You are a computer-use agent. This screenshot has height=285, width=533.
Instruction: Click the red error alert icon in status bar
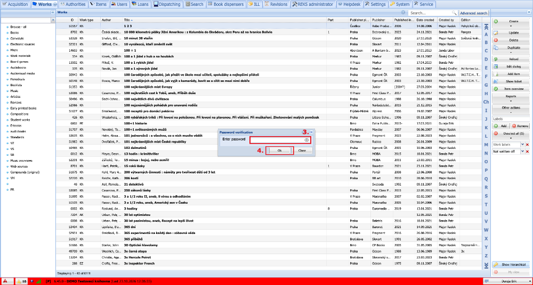pyautogui.click(x=6, y=281)
